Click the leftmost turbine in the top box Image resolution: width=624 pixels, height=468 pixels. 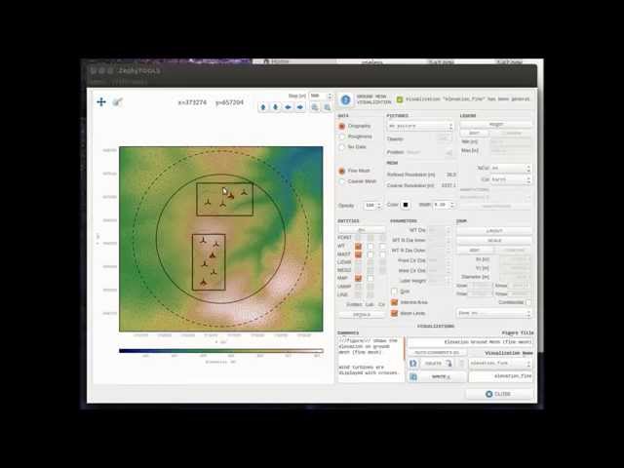coord(208,202)
